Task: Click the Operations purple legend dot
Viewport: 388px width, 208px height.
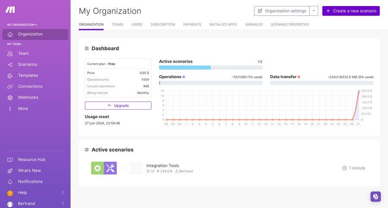Action: pyautogui.click(x=184, y=77)
